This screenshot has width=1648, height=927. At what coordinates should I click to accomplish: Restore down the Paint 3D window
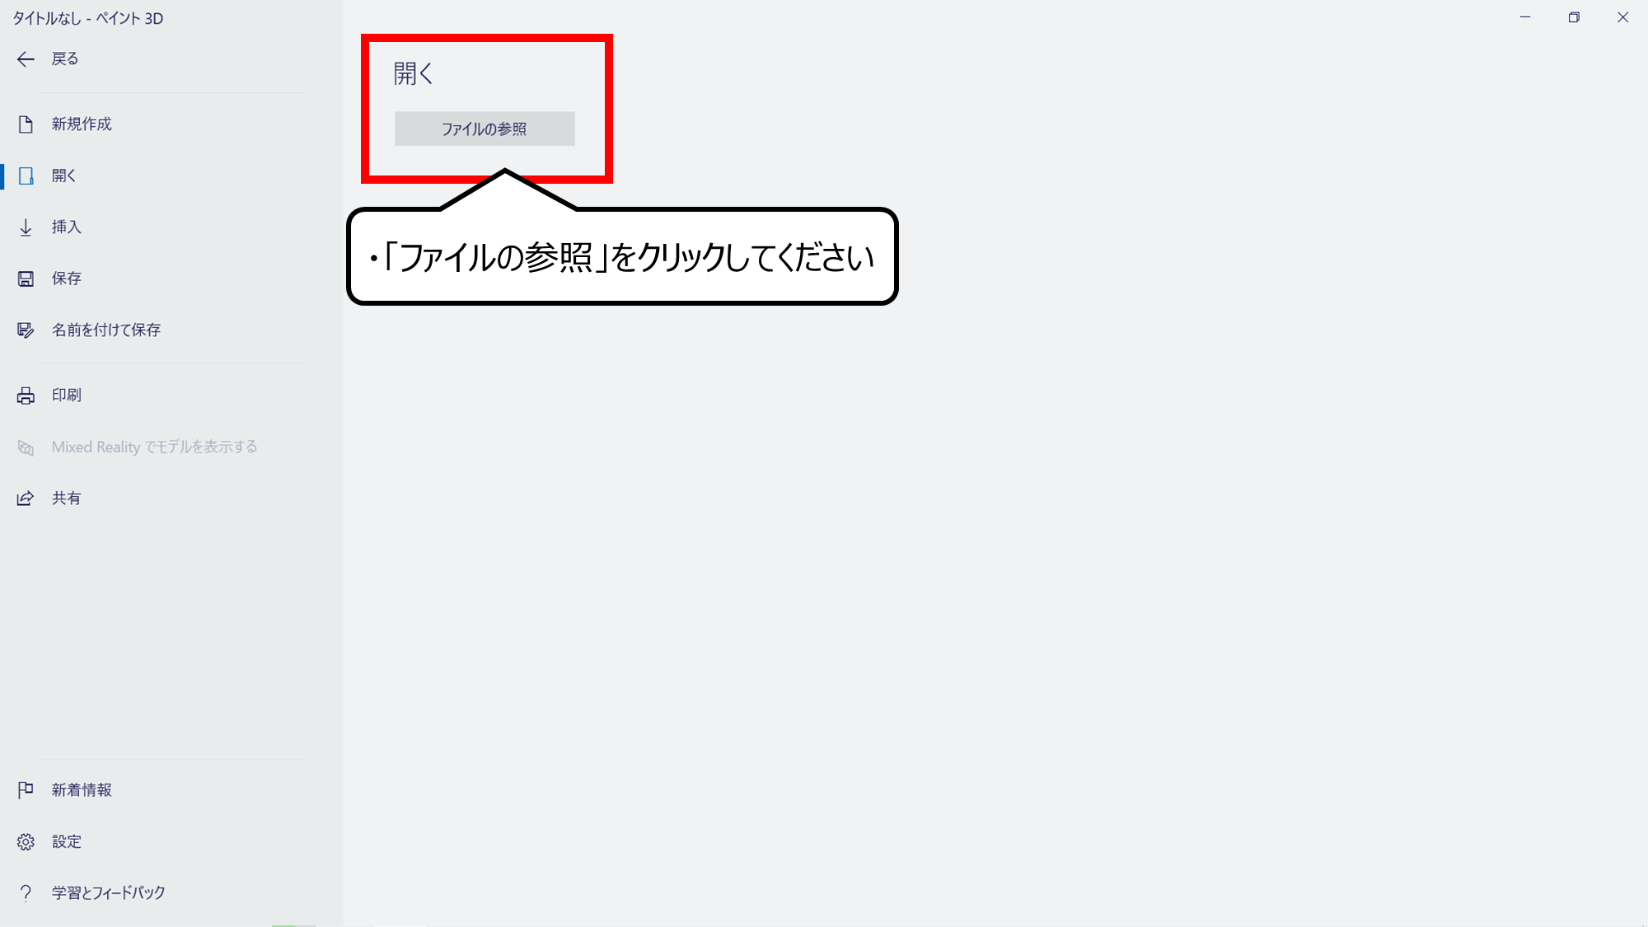(1574, 17)
